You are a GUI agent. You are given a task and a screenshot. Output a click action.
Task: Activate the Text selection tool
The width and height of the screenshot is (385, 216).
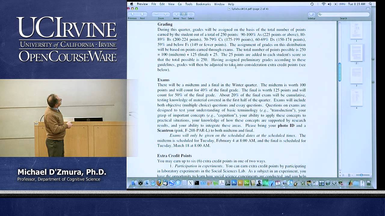[x=183, y=14]
